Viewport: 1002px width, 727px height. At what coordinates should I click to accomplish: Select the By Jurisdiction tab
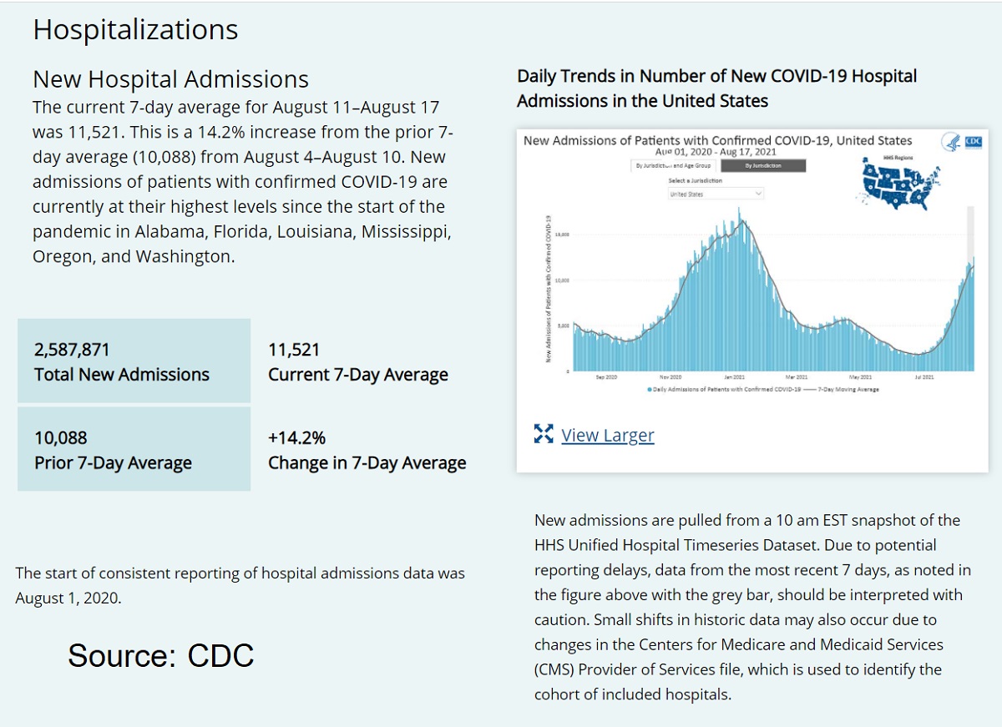[764, 166]
